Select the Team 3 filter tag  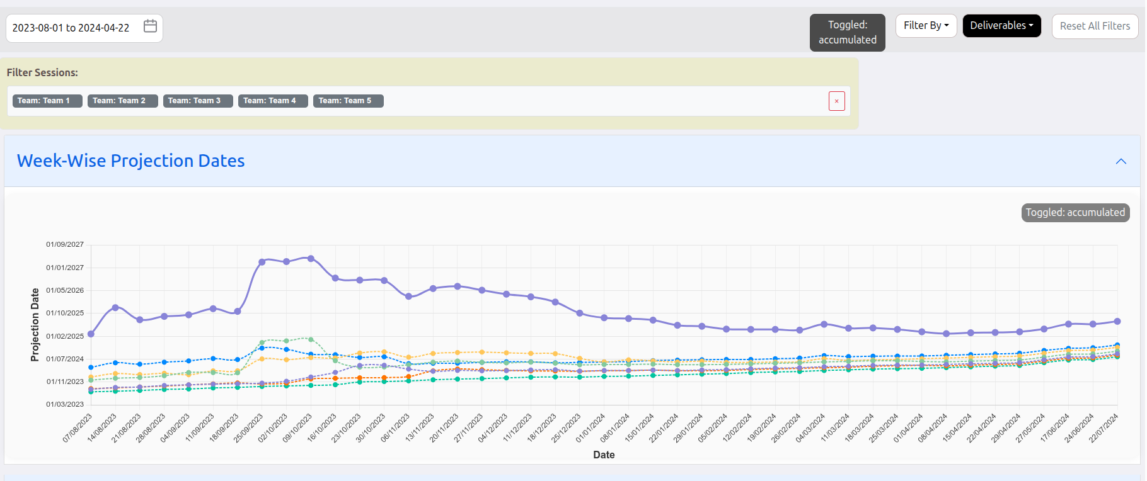tap(198, 101)
